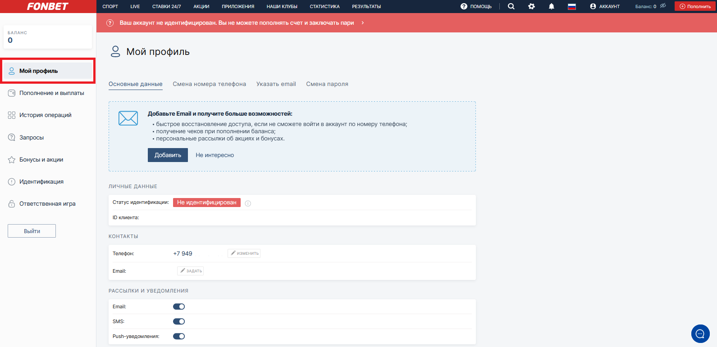Switch to Указать email tab

coord(276,84)
